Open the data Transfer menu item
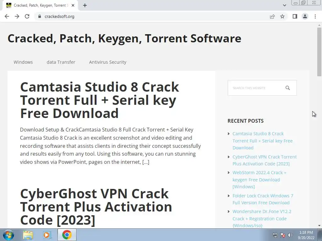The image size is (322, 241). pos(61,62)
